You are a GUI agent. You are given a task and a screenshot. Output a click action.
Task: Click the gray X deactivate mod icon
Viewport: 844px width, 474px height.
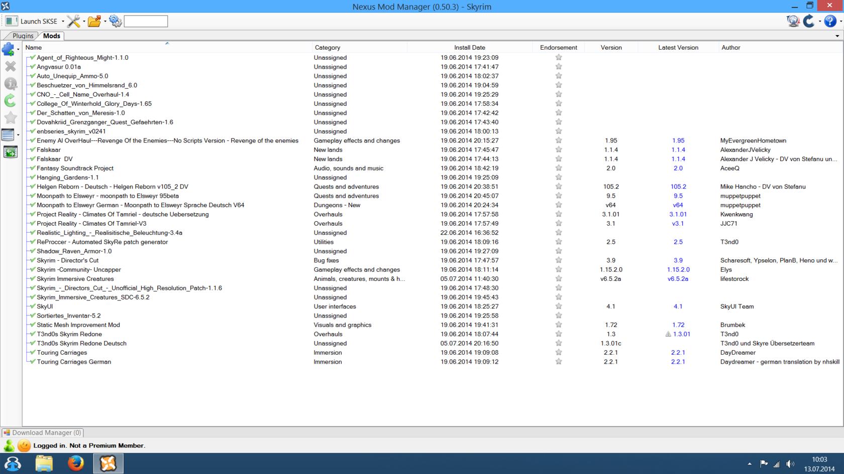[10, 66]
